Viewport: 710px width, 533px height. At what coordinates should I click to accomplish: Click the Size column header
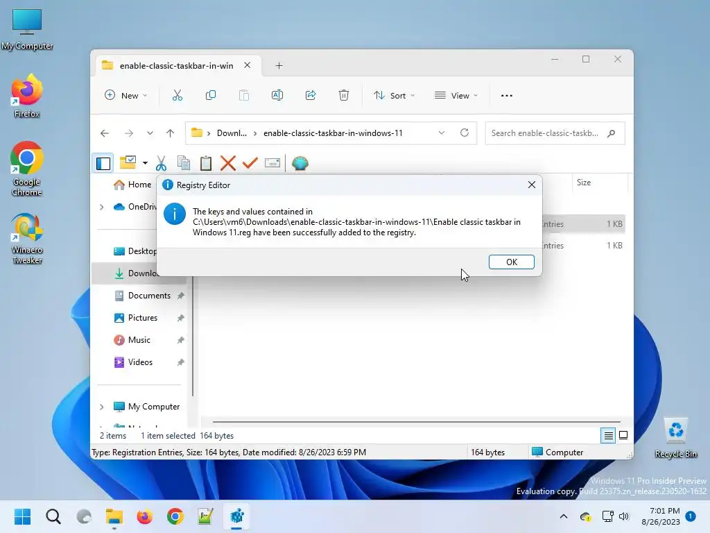point(600,183)
